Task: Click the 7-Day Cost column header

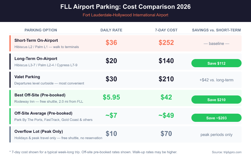Action: pos(166,30)
